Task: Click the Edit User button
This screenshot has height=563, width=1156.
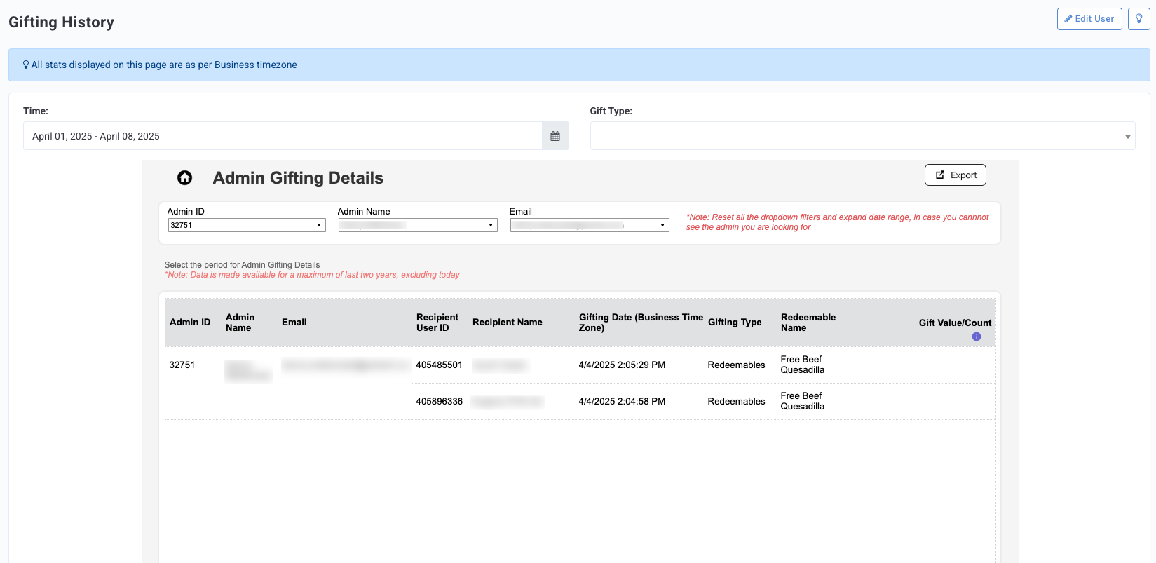Action: (1089, 19)
